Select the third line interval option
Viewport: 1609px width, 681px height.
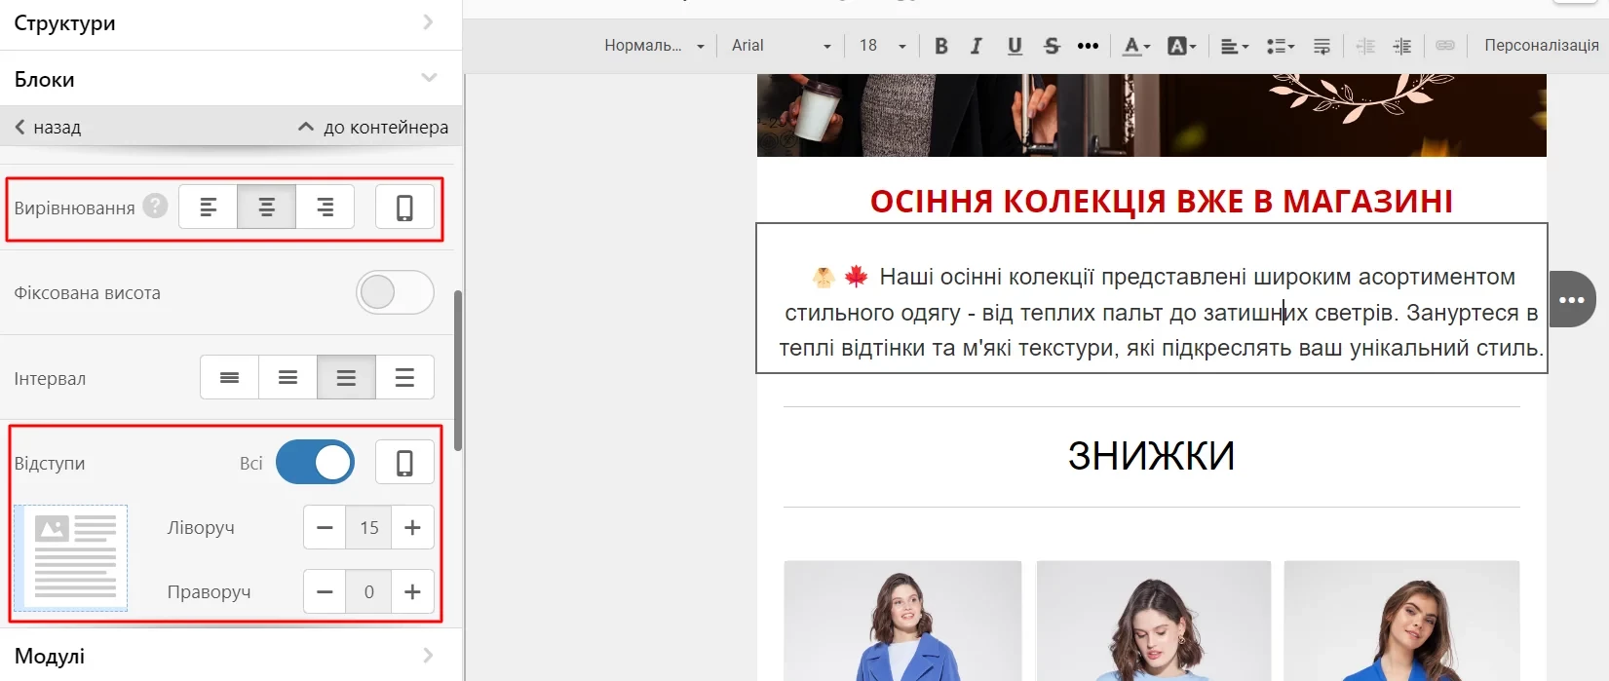(346, 377)
